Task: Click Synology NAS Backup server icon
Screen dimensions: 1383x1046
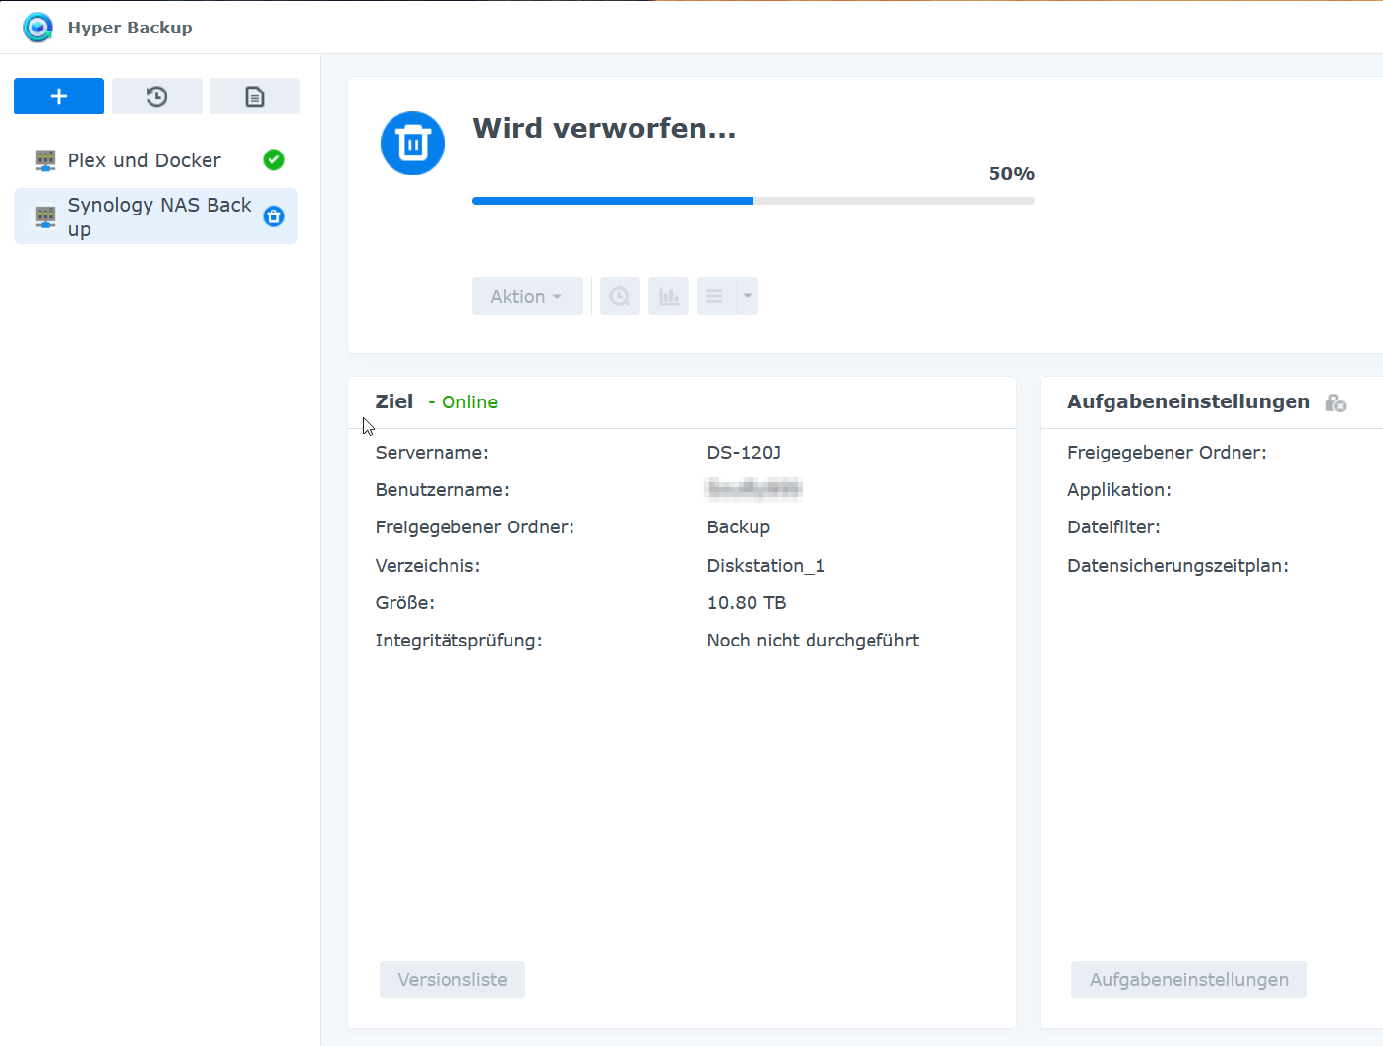Action: point(45,216)
